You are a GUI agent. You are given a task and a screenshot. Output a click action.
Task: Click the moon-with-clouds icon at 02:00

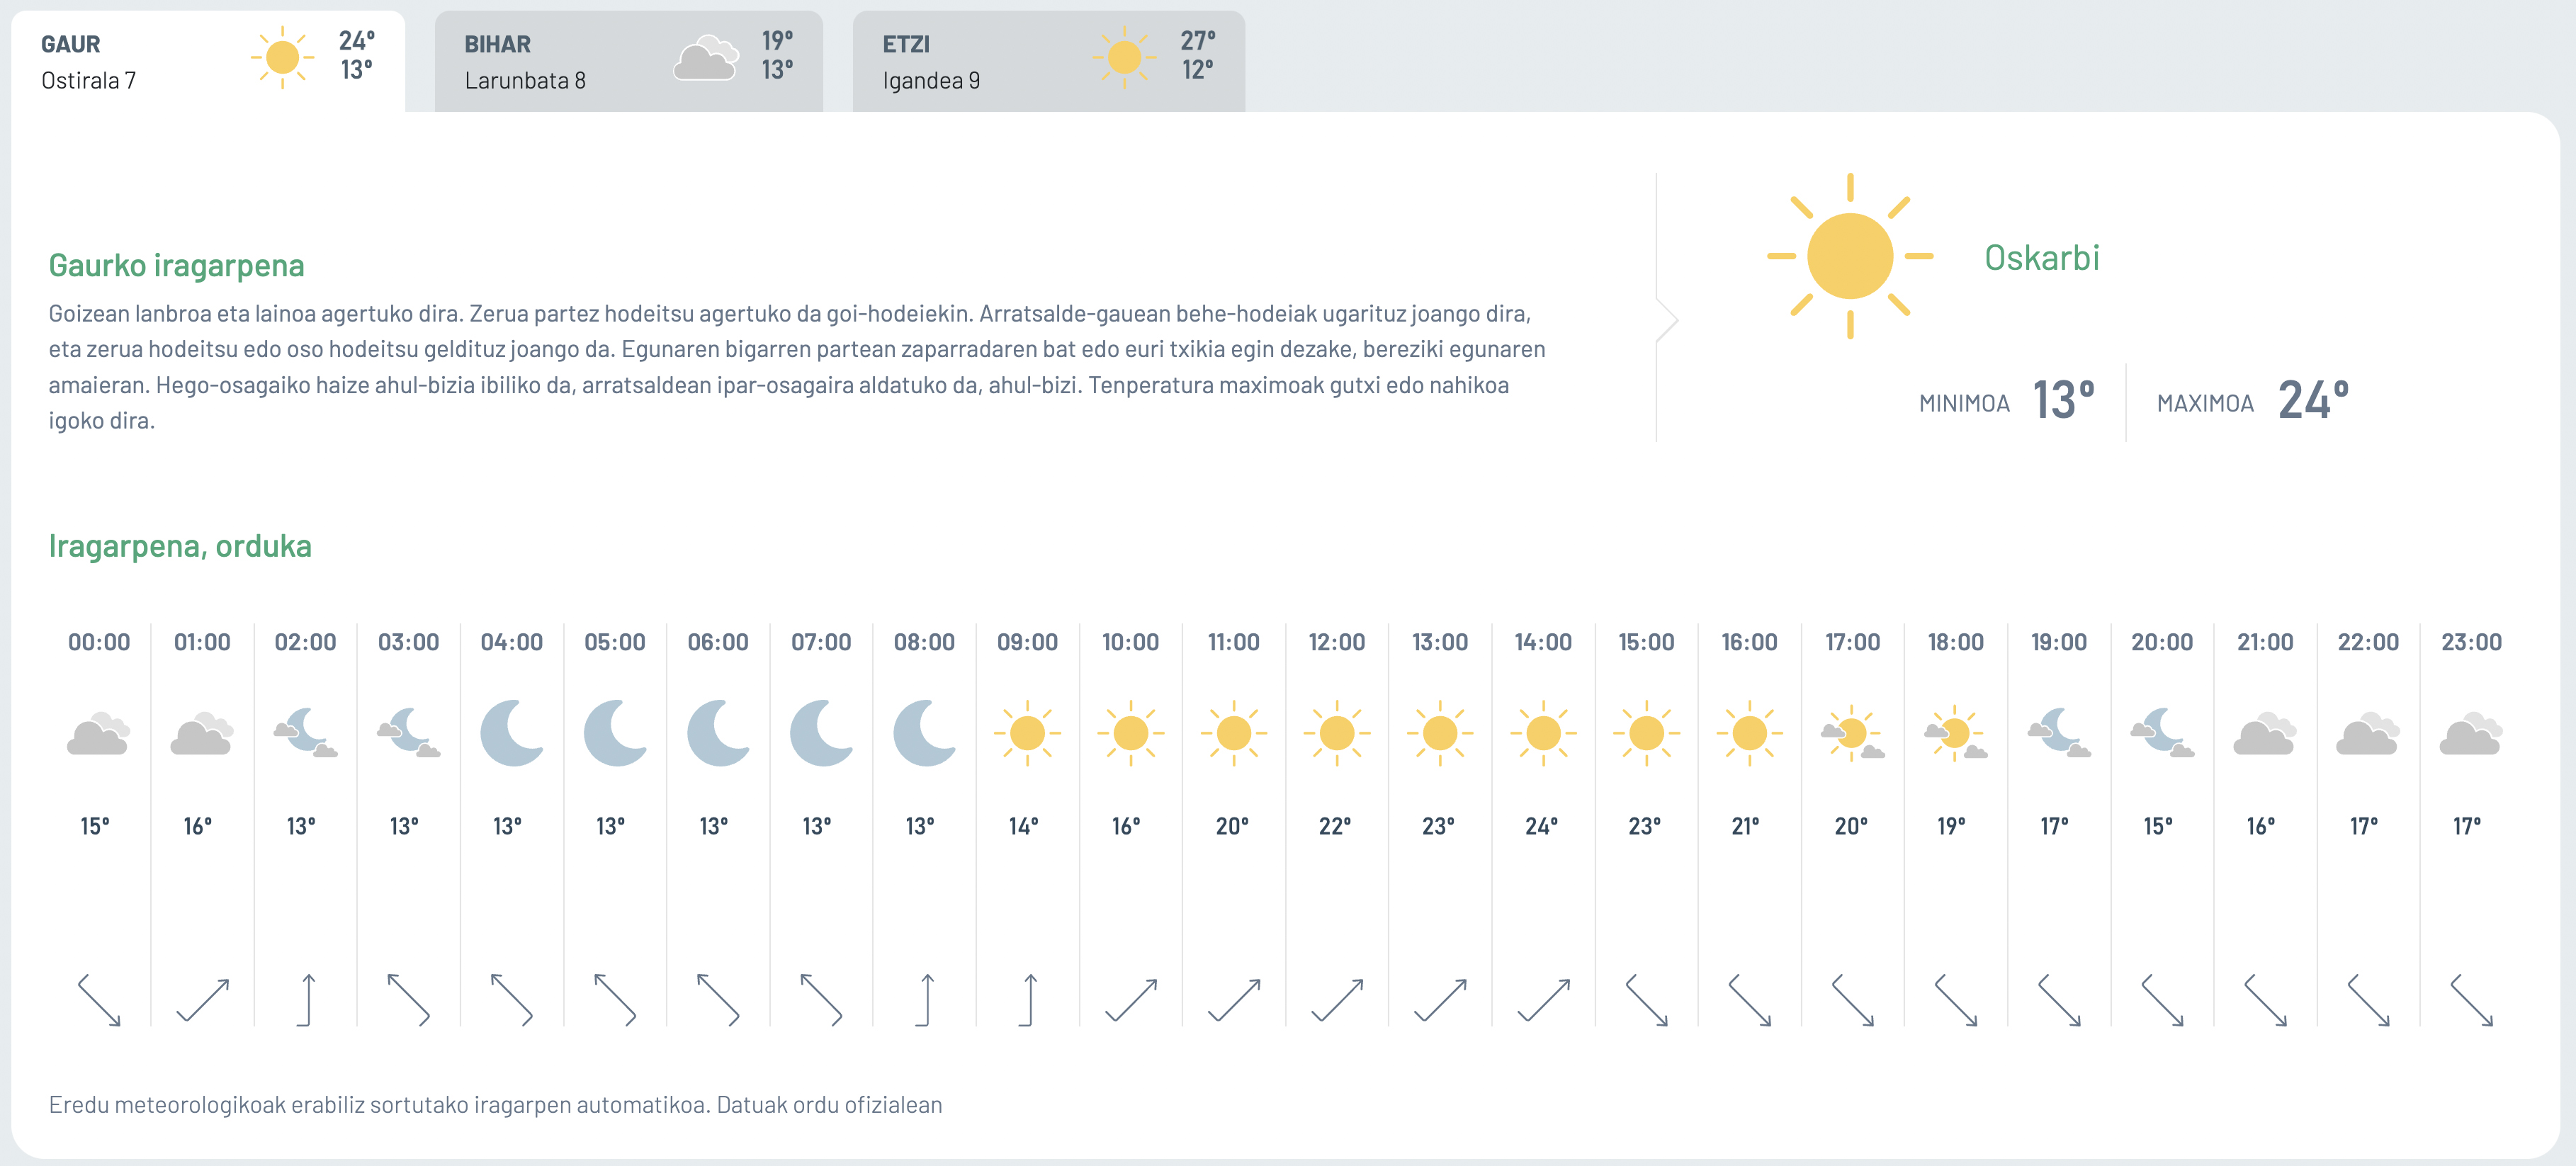pos(305,733)
